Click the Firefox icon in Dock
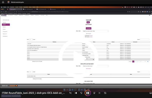 click(67, 90)
